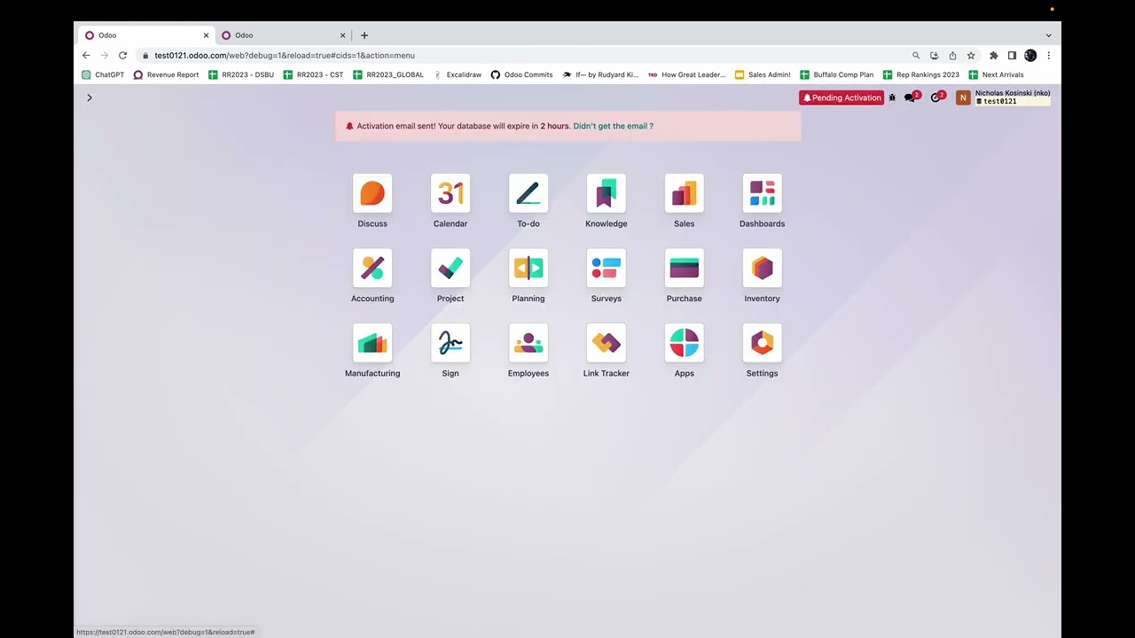Screen dimensions: 1135x638
Task: Close the second Odoo tab
Action: point(343,35)
